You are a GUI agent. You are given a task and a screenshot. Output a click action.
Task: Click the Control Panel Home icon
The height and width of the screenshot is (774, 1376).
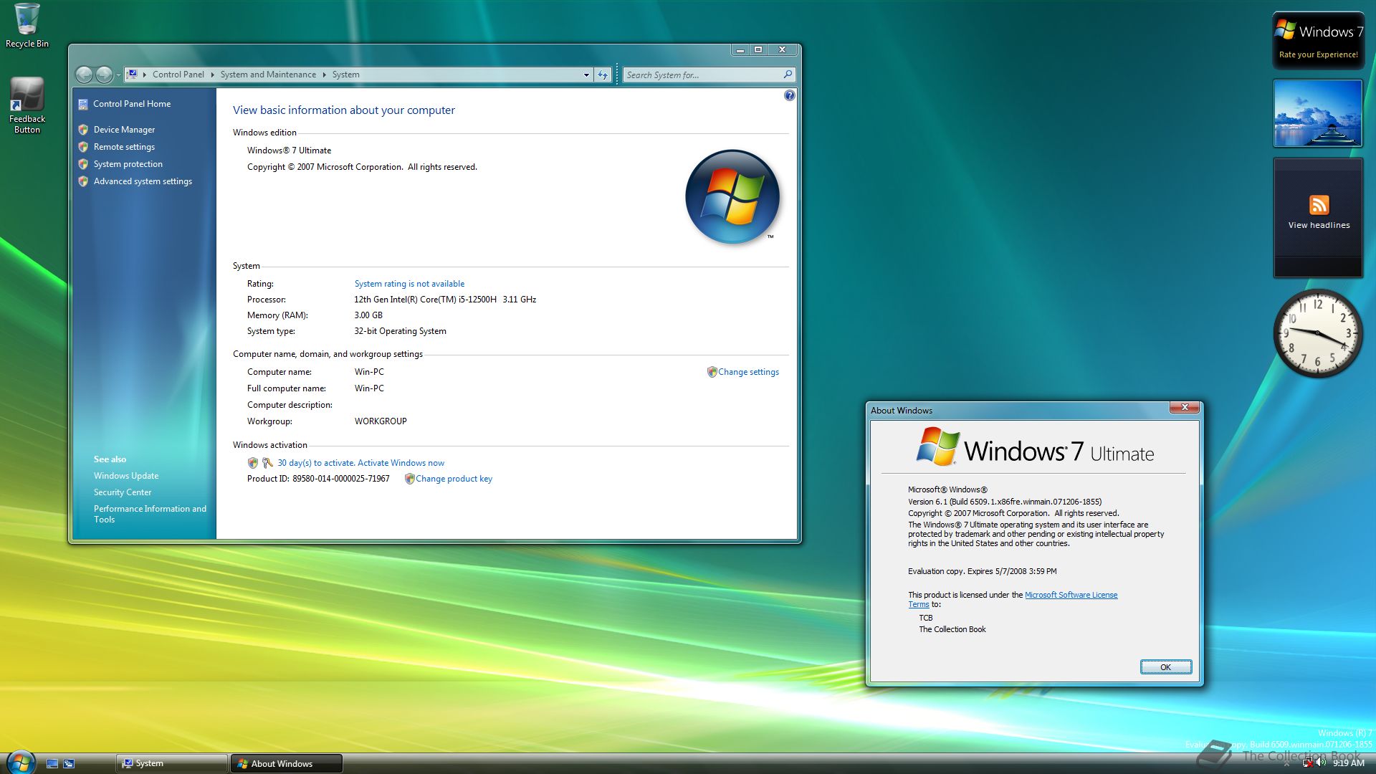[83, 104]
